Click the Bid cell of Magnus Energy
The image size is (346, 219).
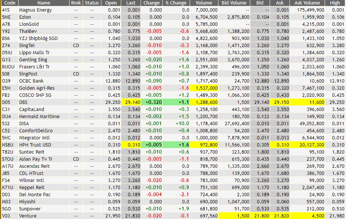(x=260, y=10)
